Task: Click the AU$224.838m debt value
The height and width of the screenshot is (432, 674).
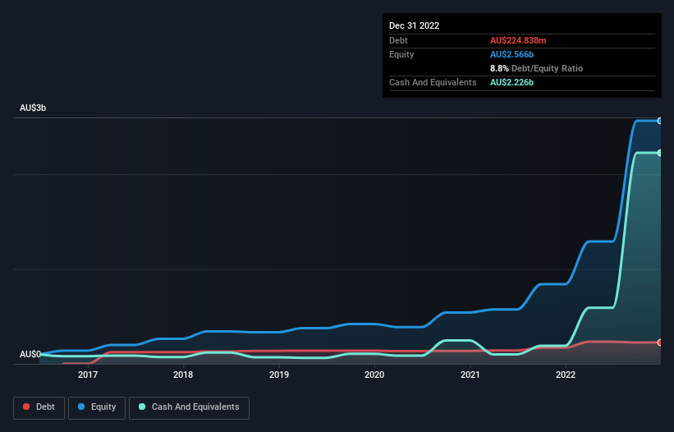Action: pyautogui.click(x=518, y=40)
